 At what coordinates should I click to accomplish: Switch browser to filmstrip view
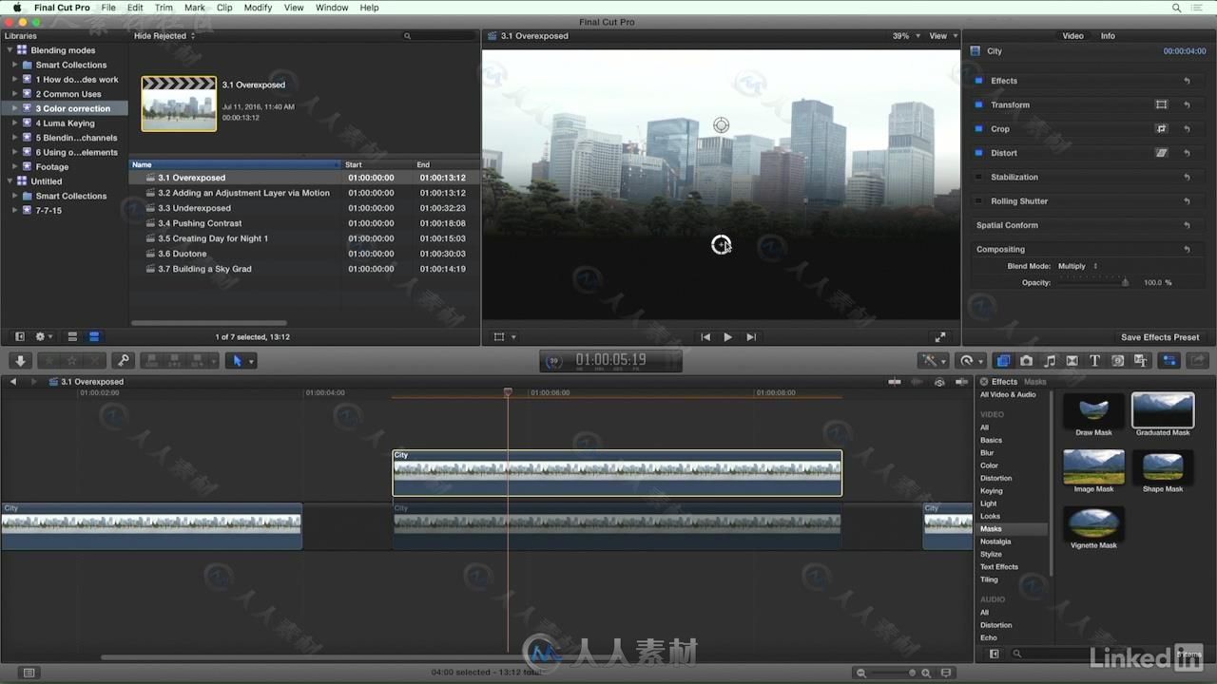pos(72,336)
